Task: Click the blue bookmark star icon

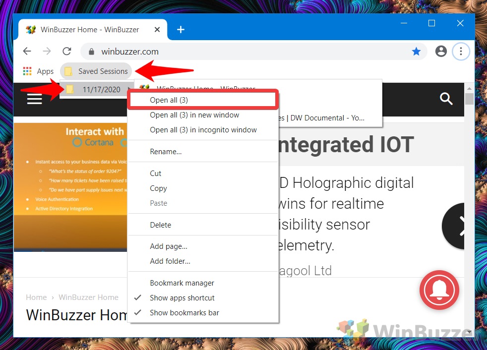Action: 416,51
